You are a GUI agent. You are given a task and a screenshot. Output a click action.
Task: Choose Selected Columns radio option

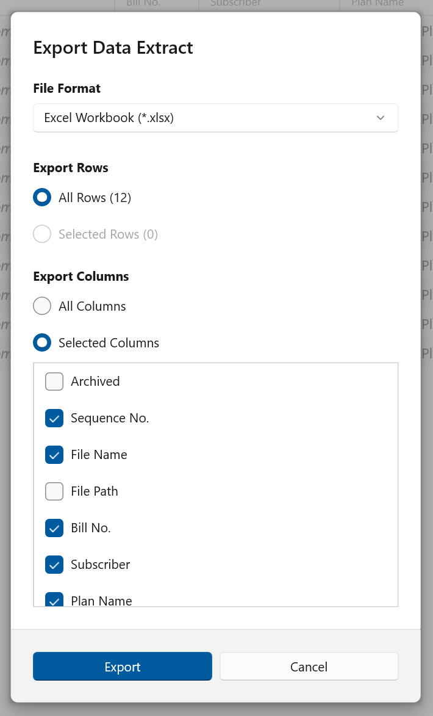(42, 343)
